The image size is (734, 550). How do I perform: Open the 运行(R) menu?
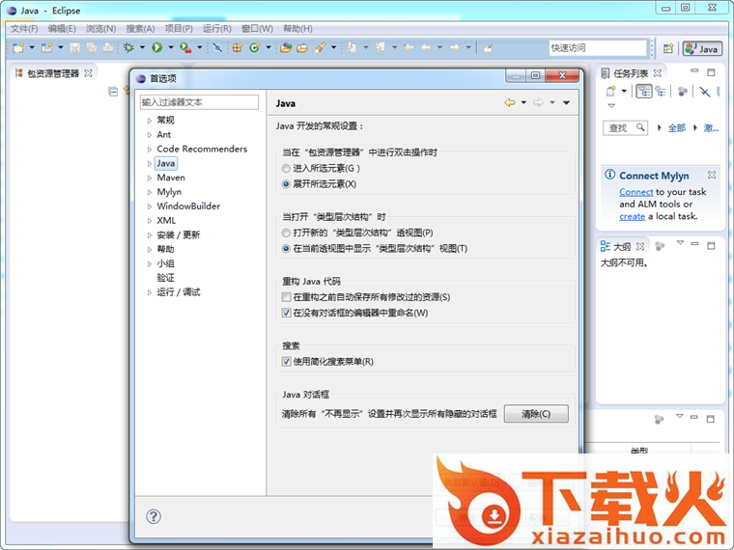(217, 29)
